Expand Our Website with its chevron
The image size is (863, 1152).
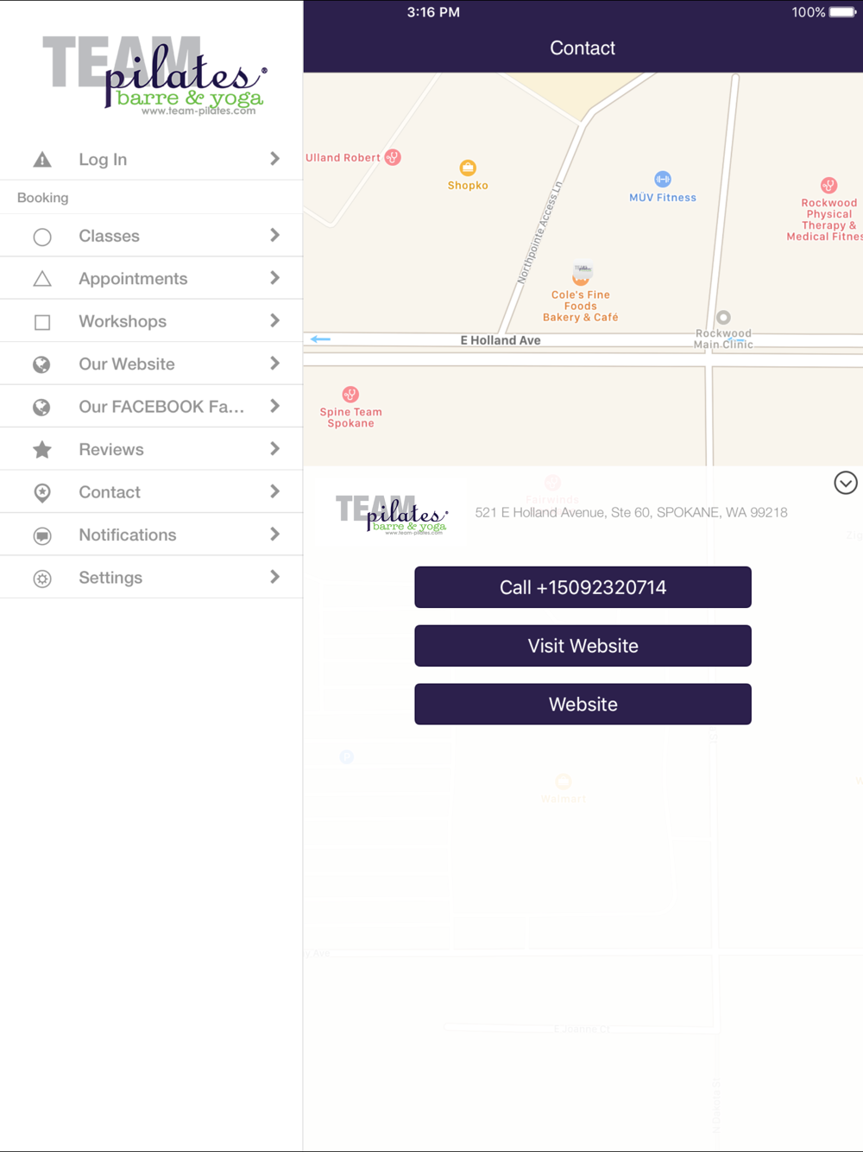click(274, 364)
